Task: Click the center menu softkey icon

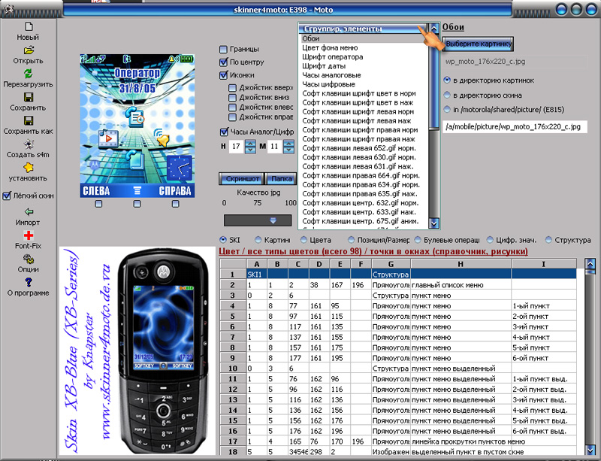Action: point(137,191)
